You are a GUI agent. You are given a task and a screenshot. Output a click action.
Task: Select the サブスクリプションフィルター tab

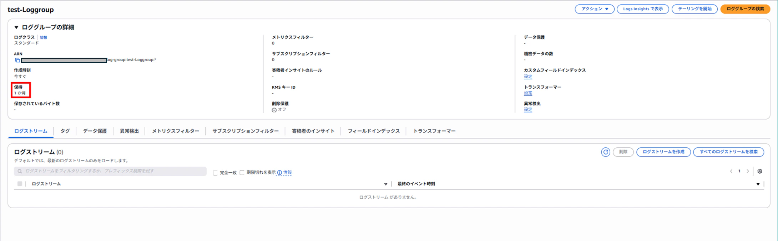coord(246,131)
